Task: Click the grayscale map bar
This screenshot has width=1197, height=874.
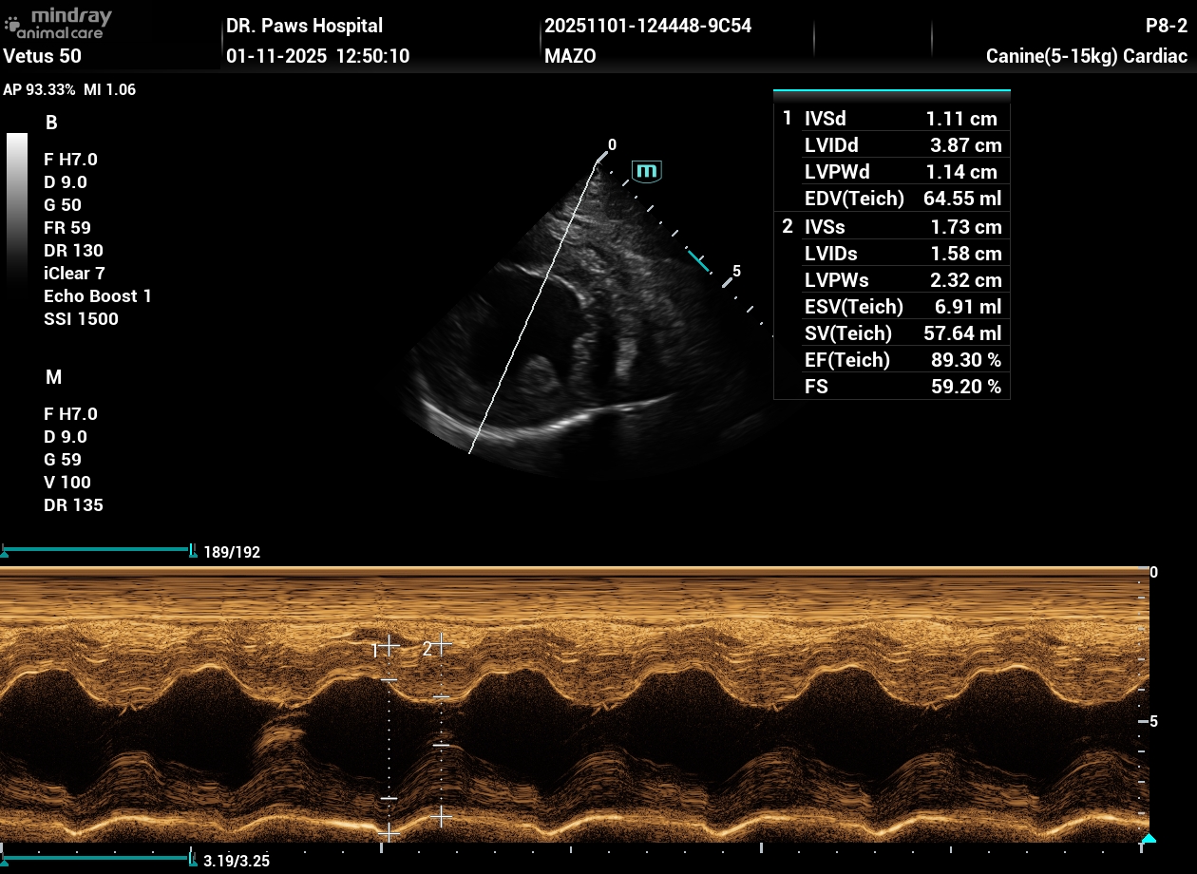Action: click(x=17, y=209)
